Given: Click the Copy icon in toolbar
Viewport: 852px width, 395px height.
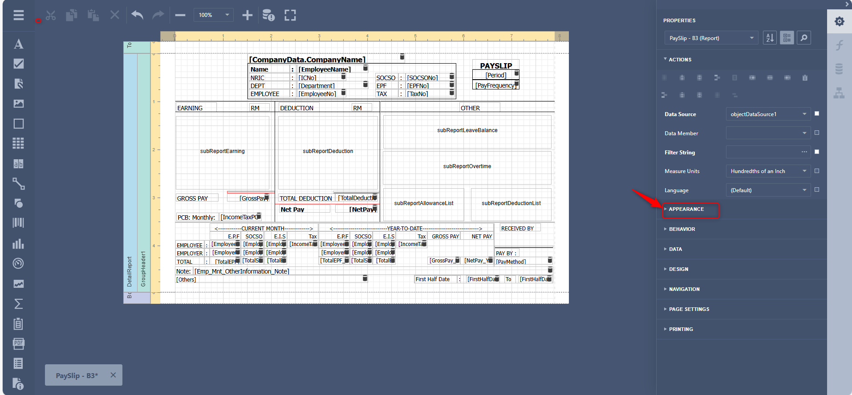Looking at the screenshot, I should pyautogui.click(x=72, y=15).
